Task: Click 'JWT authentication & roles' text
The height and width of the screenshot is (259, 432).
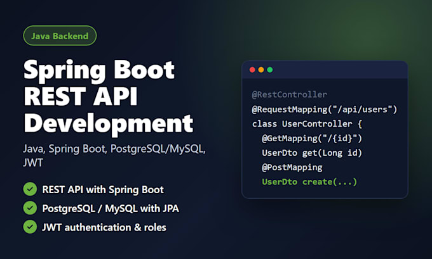Action: (104, 227)
